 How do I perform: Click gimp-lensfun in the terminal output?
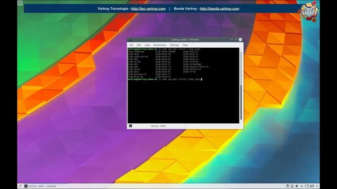pos(191,62)
